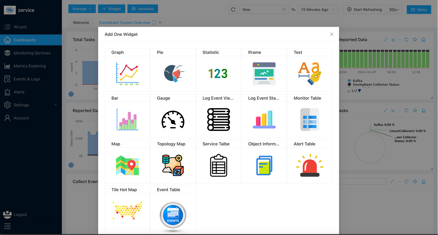Click the Start Refreshing button
The image size is (438, 235).
[x=365, y=9]
